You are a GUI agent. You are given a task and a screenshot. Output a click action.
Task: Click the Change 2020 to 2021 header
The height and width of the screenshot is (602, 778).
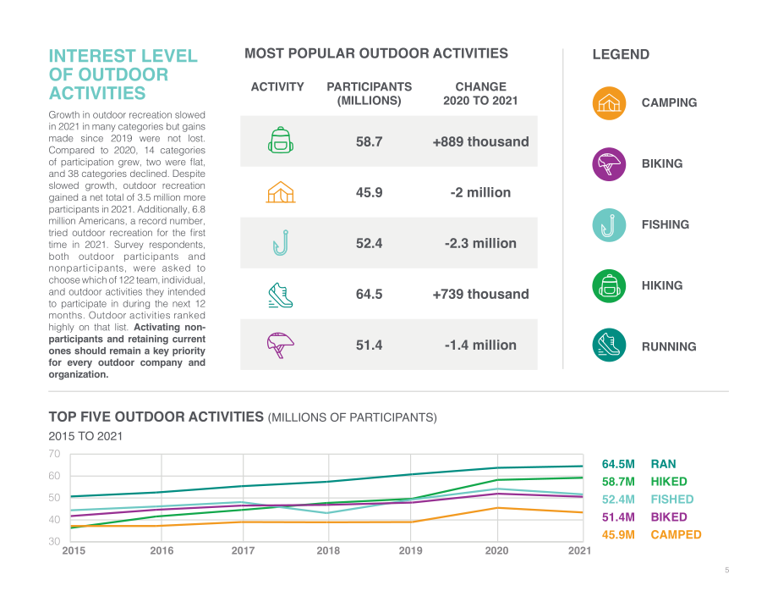480,93
